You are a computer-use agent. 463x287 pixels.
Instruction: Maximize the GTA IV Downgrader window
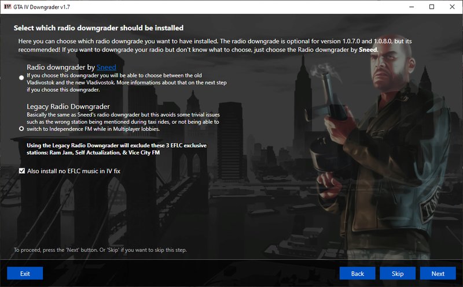[x=432, y=7]
